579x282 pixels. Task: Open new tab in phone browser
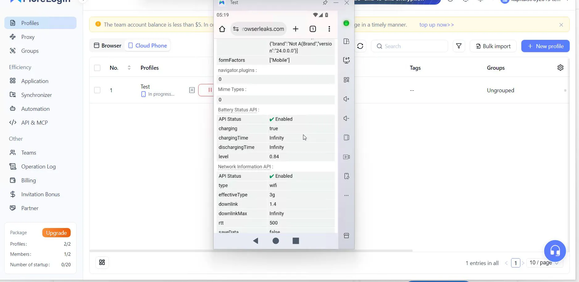tap(296, 29)
